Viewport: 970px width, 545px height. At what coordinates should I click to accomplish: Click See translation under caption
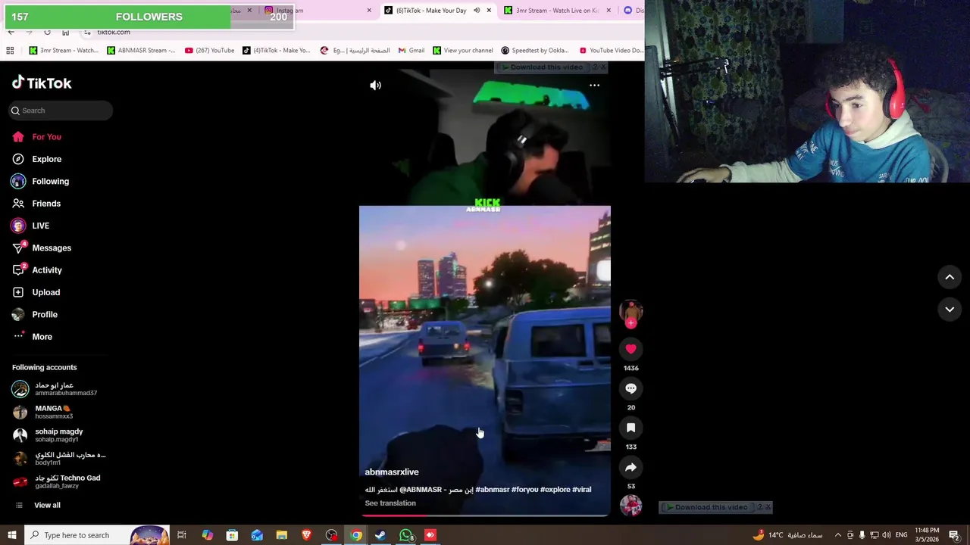(390, 503)
